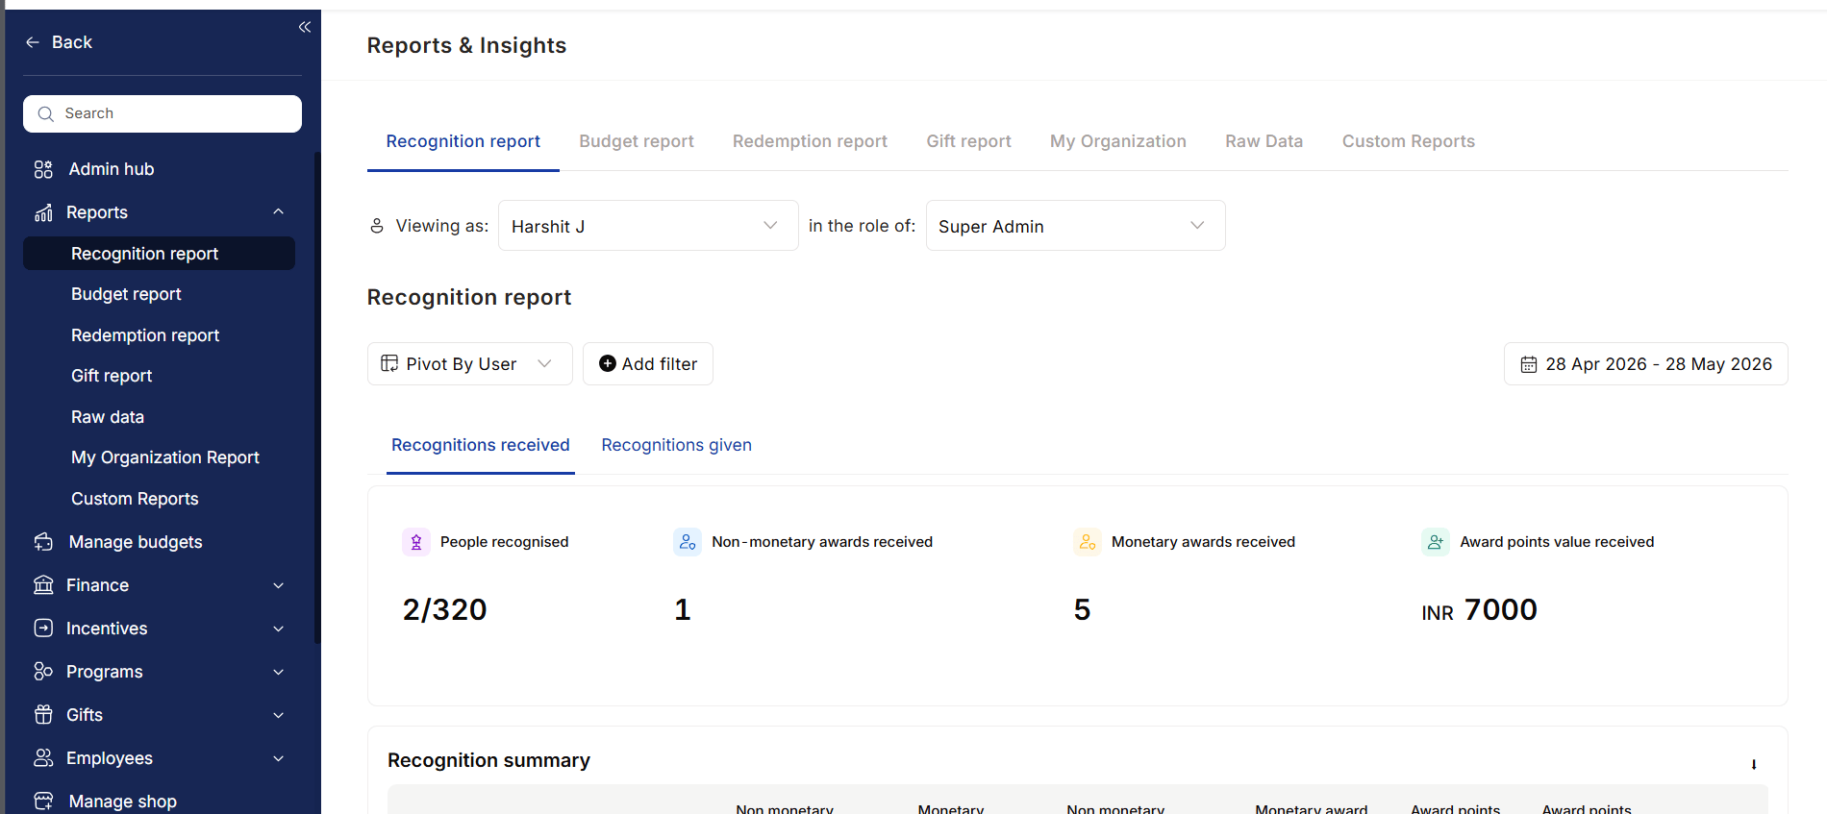1827x814 pixels.
Task: Open Budget report in sidebar
Action: [x=126, y=294]
